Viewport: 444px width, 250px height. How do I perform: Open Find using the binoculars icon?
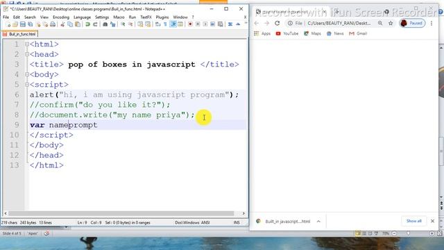[x=105, y=24]
